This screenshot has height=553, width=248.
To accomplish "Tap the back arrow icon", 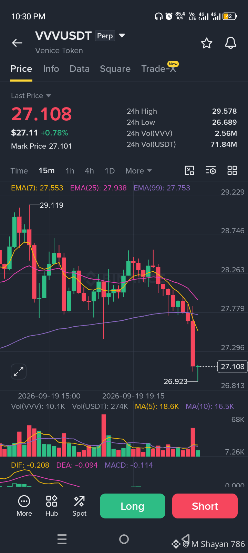I will (x=17, y=43).
